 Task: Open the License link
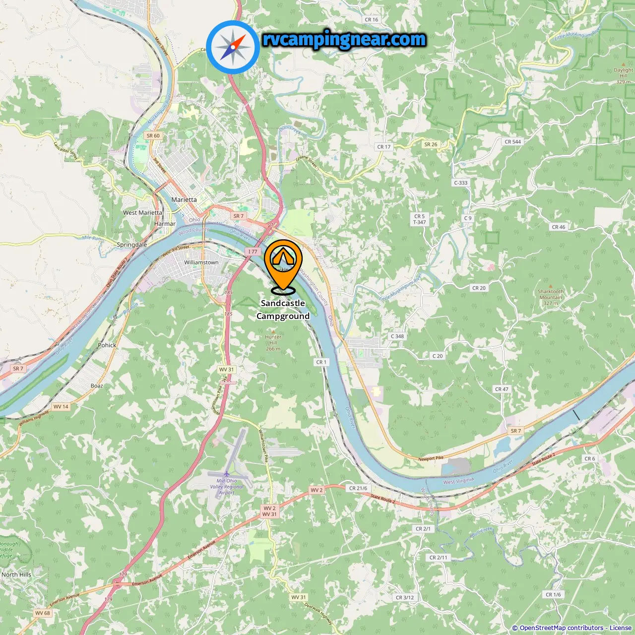click(621, 628)
